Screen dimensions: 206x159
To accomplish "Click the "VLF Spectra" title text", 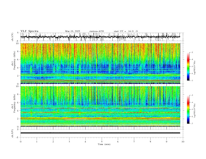I will click(x=29, y=31).
